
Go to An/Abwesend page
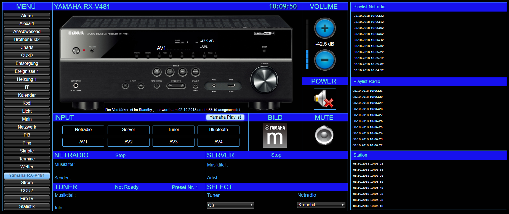click(x=27, y=32)
